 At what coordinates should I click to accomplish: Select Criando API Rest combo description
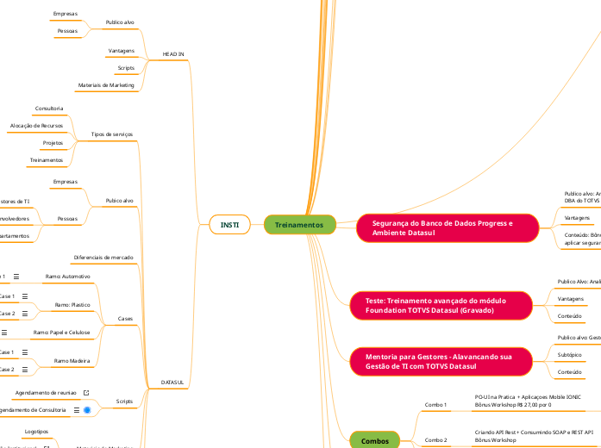[x=534, y=436]
